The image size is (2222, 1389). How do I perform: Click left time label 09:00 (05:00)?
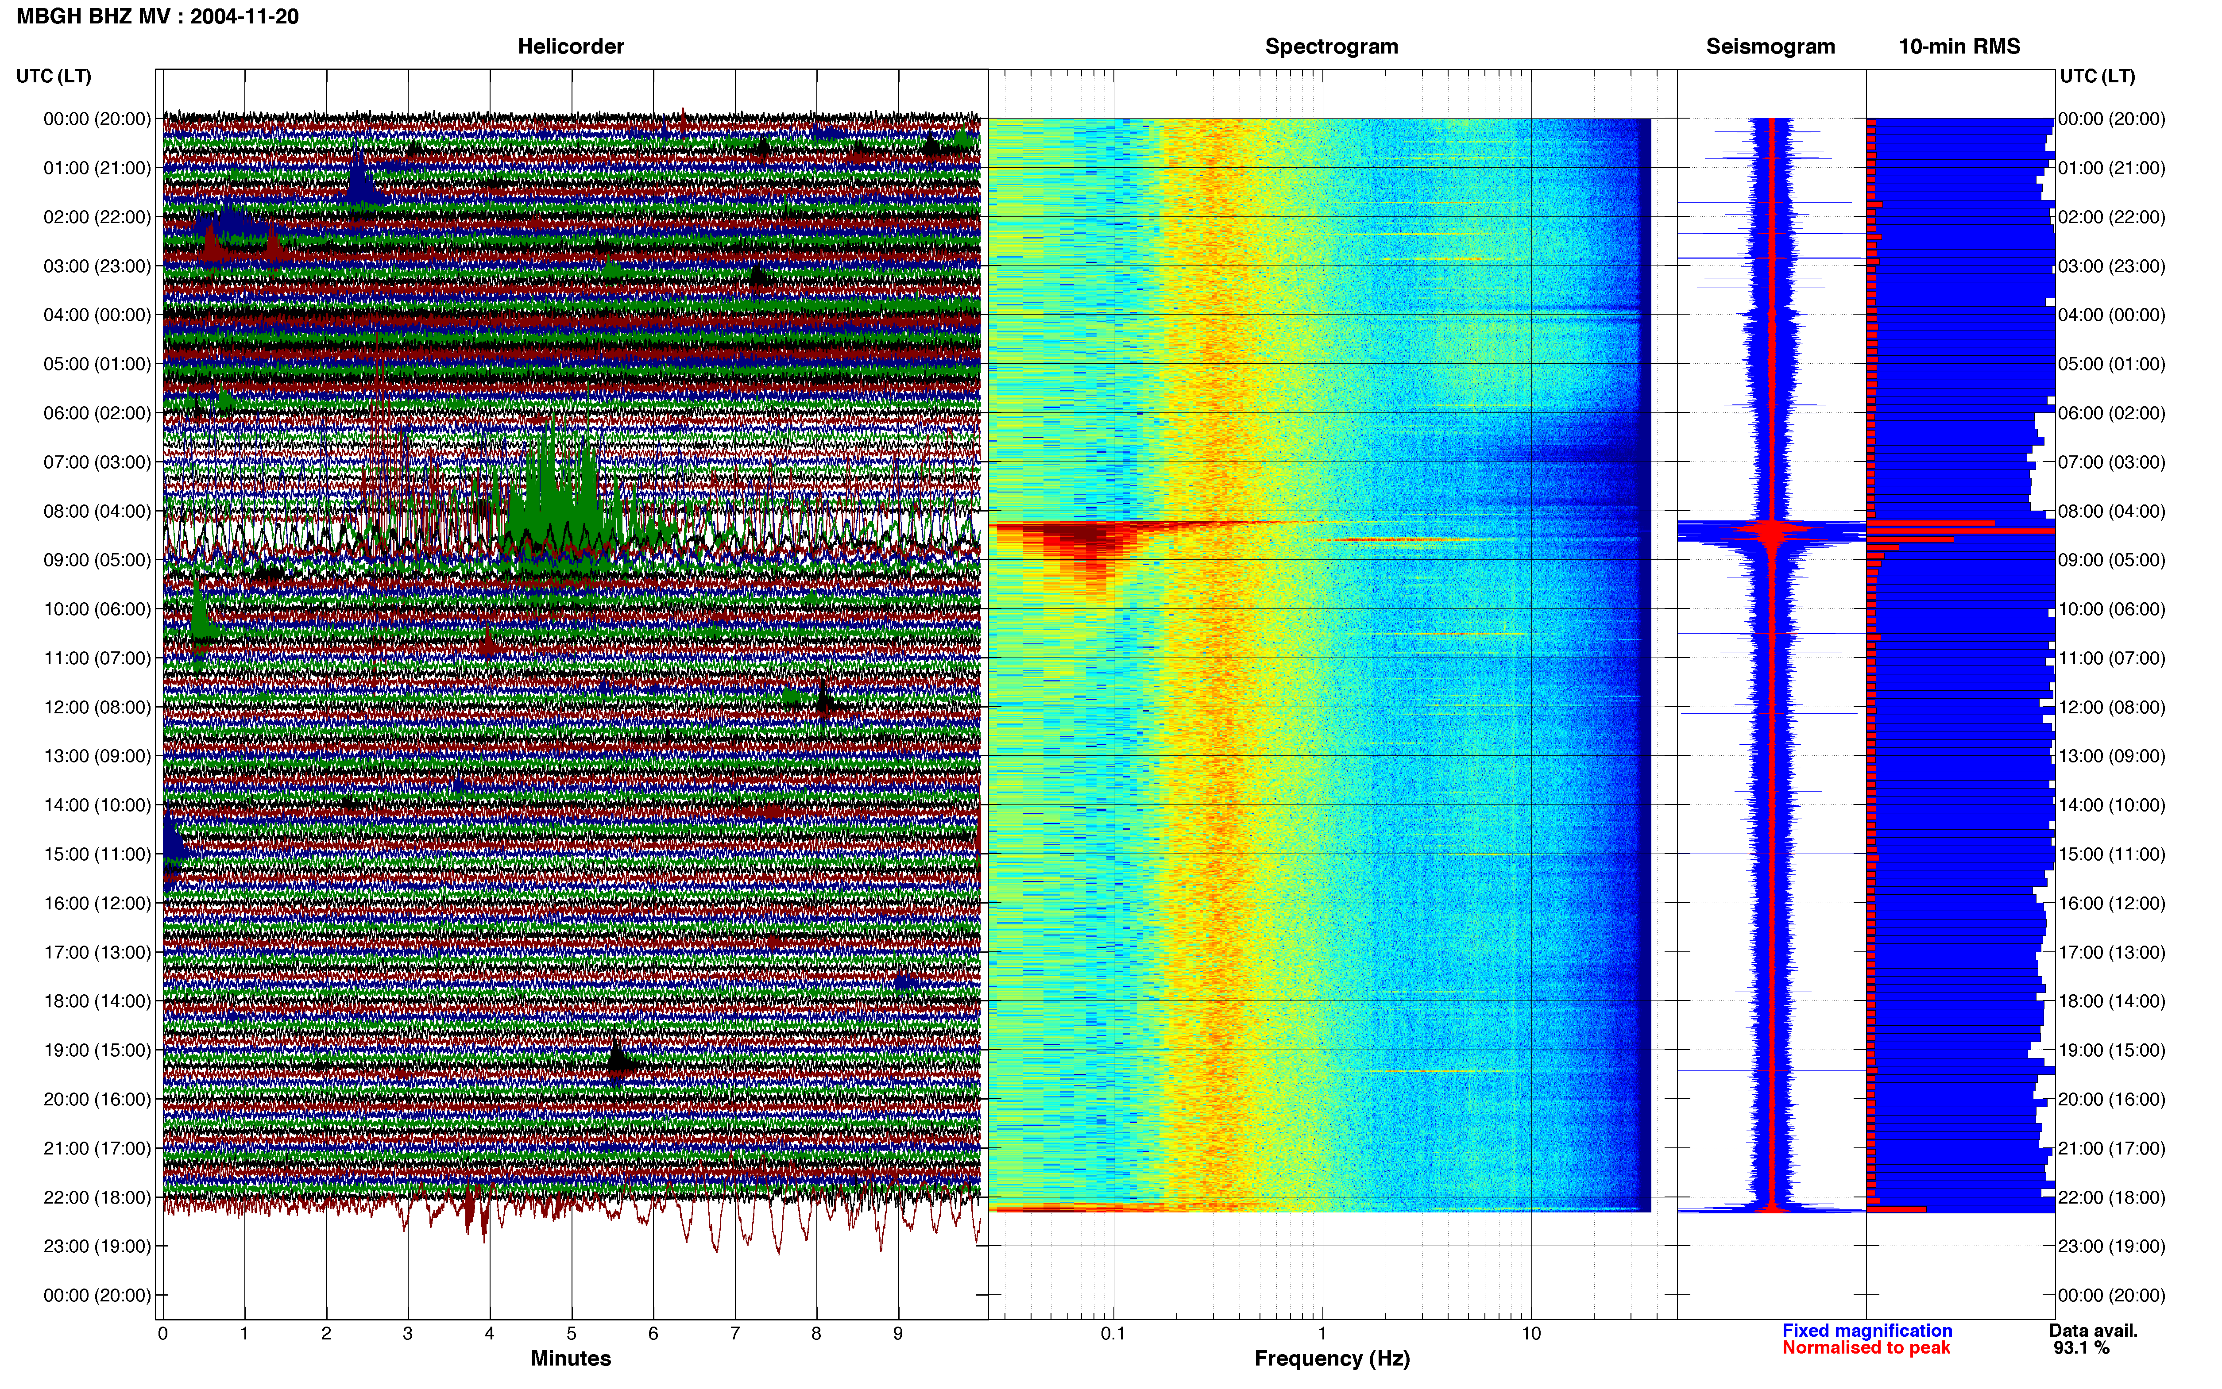click(x=97, y=560)
